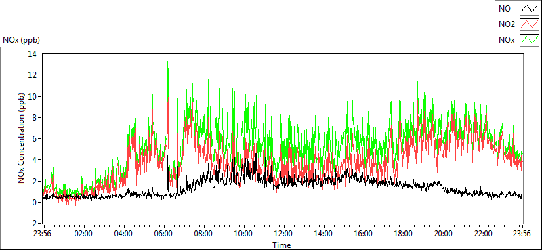This screenshot has height=250, width=542.
Task: Click the 04:00 time axis label
Action: (124, 234)
